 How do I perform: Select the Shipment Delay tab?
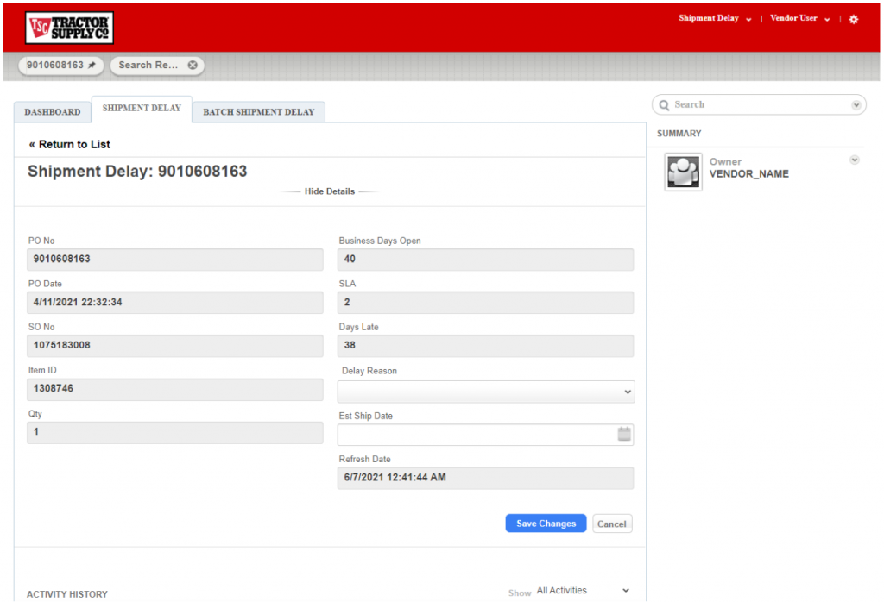point(142,109)
